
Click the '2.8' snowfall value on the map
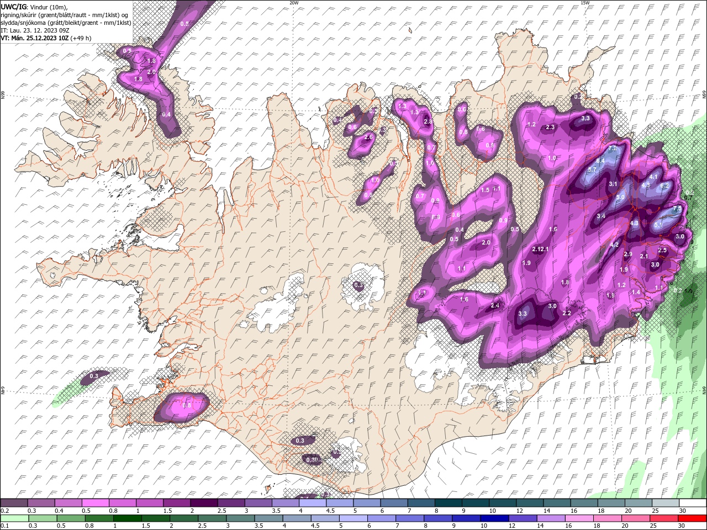point(428,121)
